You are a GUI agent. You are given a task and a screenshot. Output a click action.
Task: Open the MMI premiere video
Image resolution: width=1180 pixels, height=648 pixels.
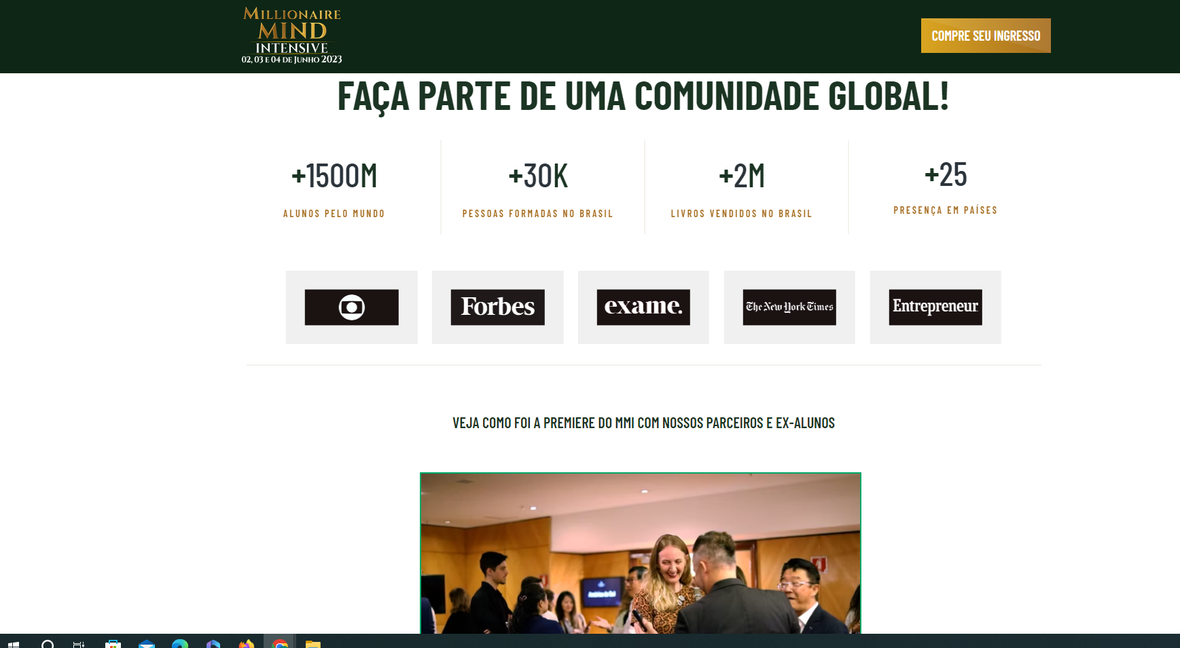coord(641,553)
